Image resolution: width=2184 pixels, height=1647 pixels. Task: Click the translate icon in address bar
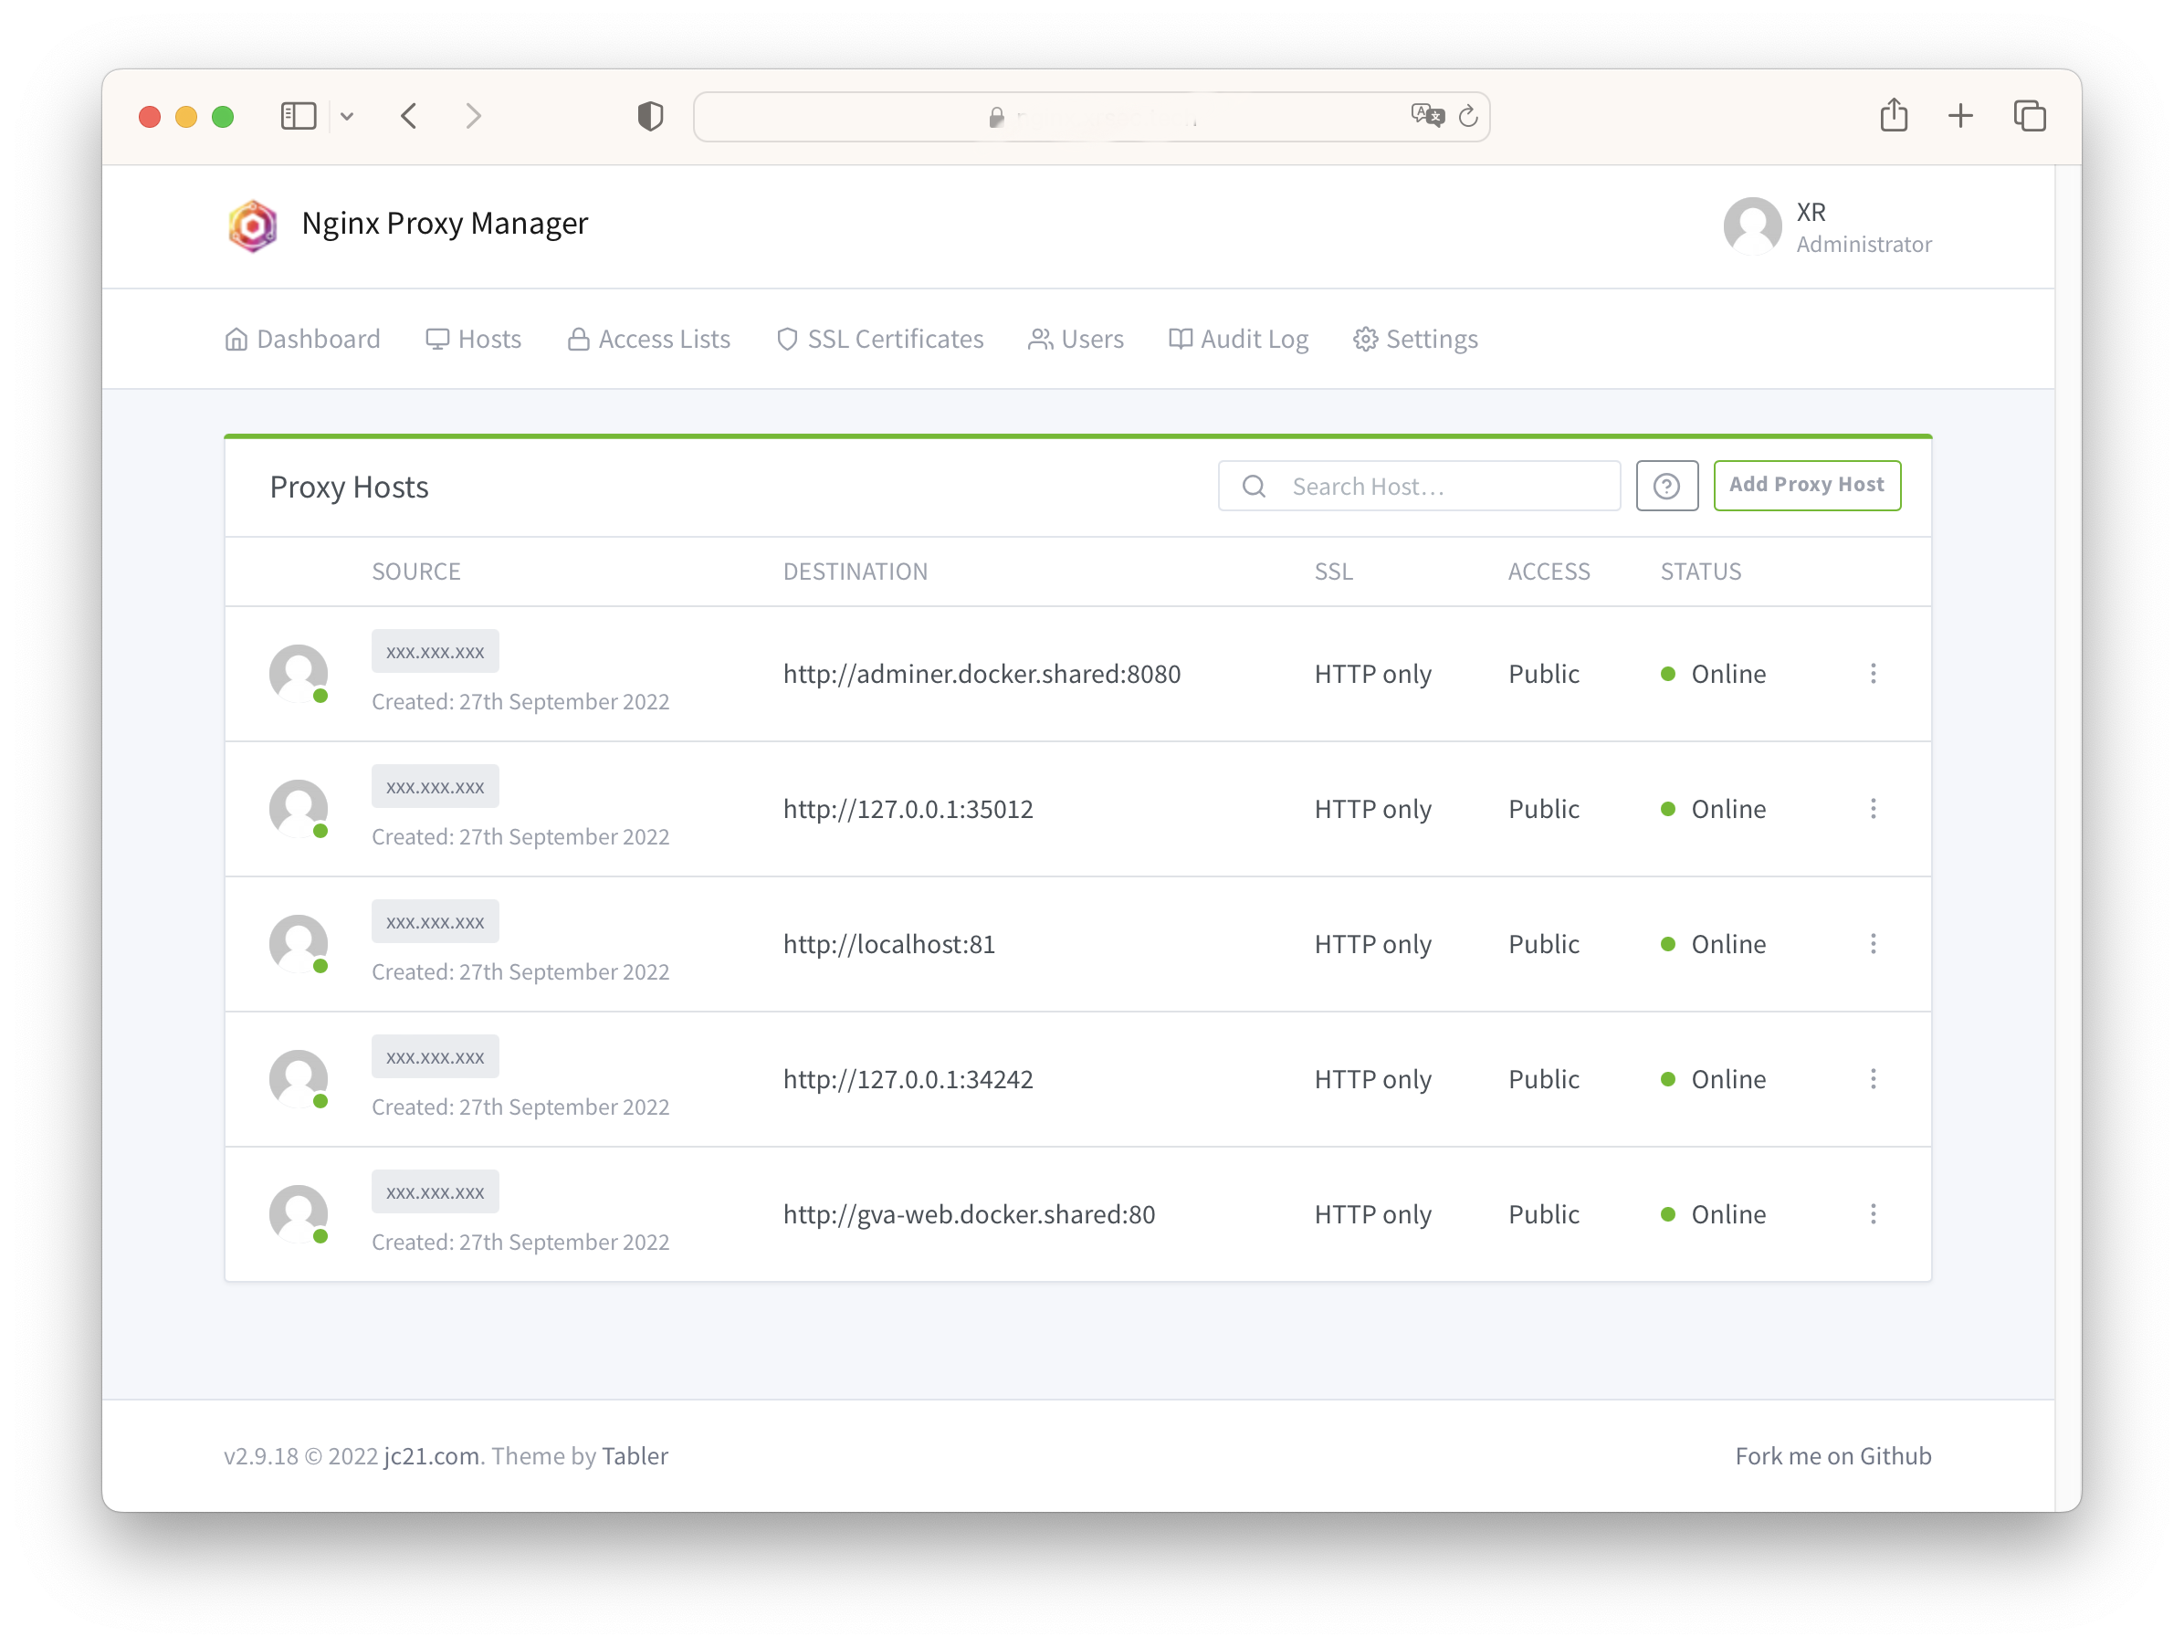pyautogui.click(x=1428, y=117)
